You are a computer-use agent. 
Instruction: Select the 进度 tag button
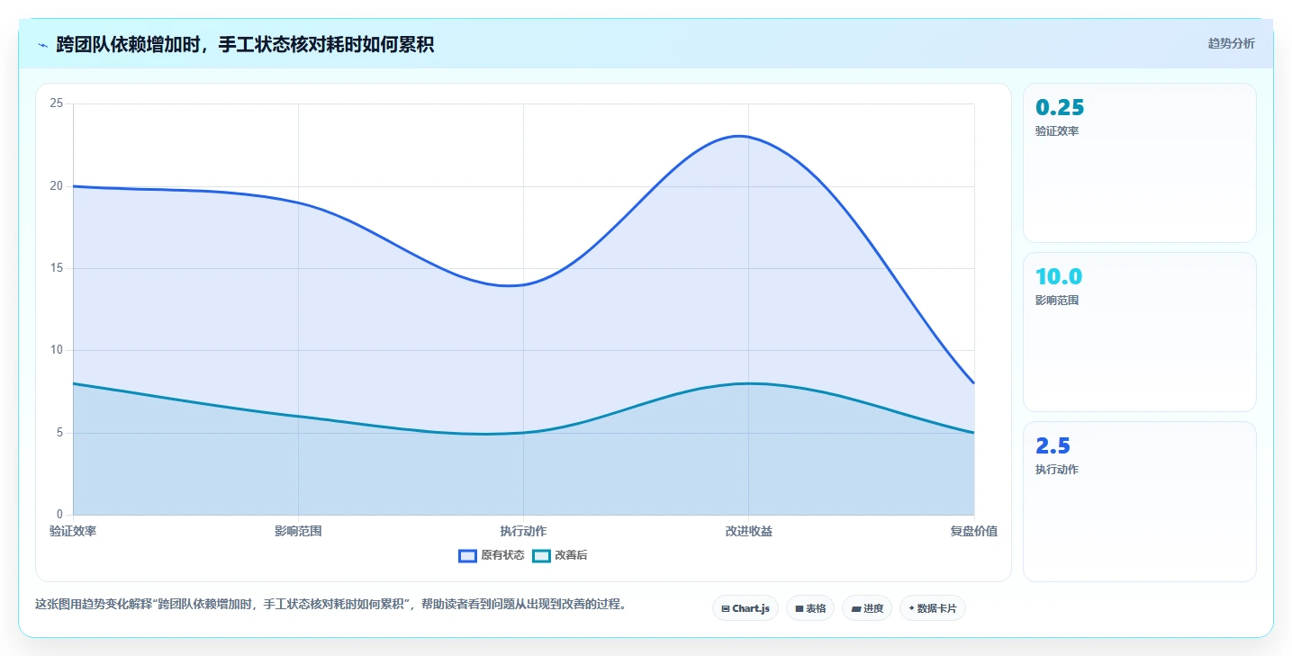pyautogui.click(x=867, y=608)
